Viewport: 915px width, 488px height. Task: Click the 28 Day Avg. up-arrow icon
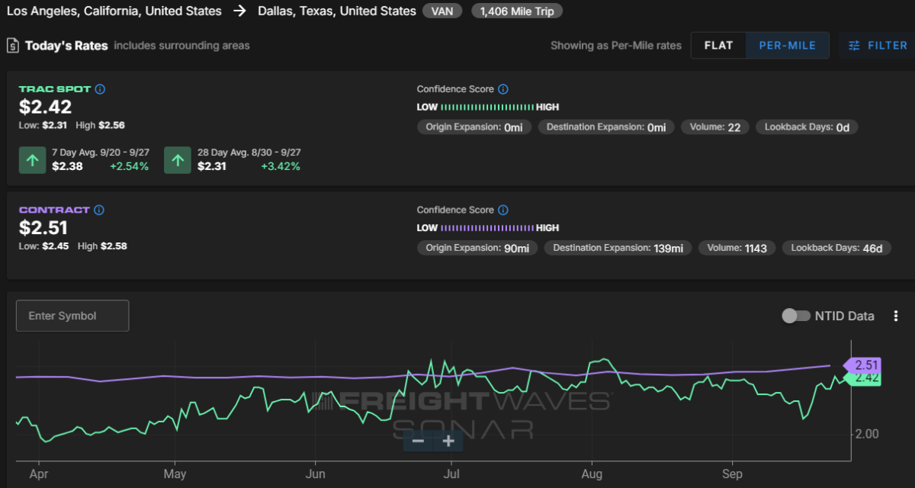(x=178, y=160)
